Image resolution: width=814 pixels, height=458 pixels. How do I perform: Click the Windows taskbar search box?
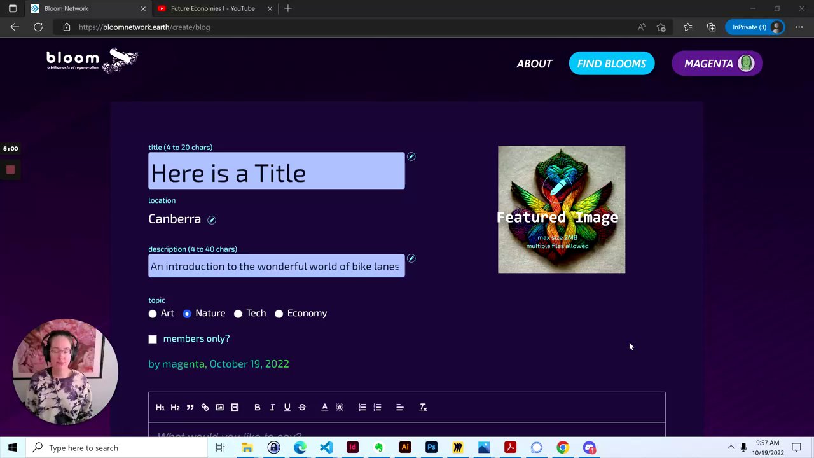pyautogui.click(x=117, y=448)
